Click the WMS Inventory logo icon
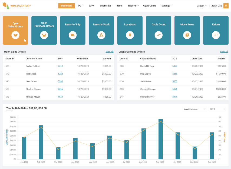Screen dimensions: 231x169 [x=5, y=5]
